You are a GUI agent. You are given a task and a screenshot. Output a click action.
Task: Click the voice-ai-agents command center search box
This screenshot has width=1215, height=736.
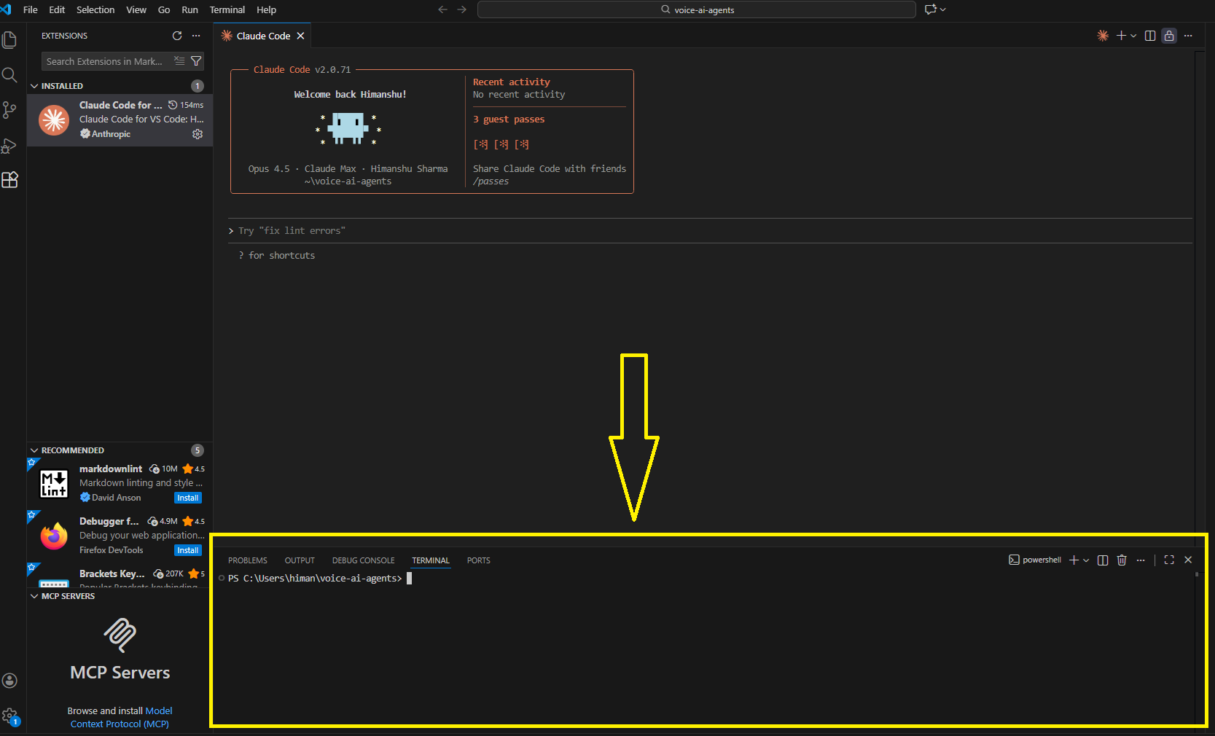(697, 9)
